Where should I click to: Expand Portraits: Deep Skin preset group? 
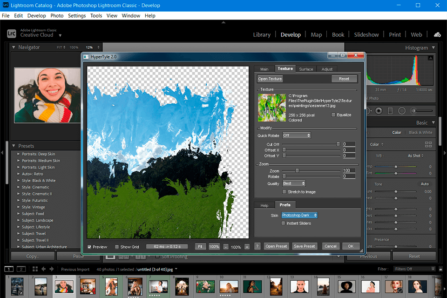pyautogui.click(x=18, y=154)
